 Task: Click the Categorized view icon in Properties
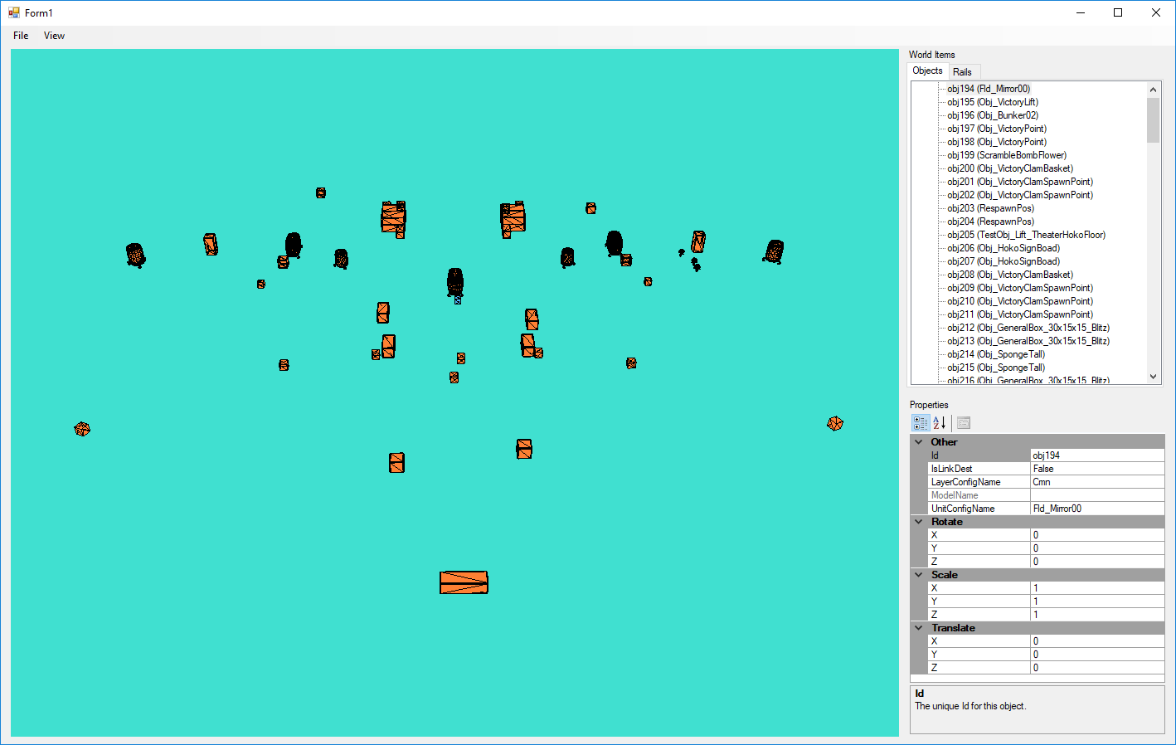(921, 423)
